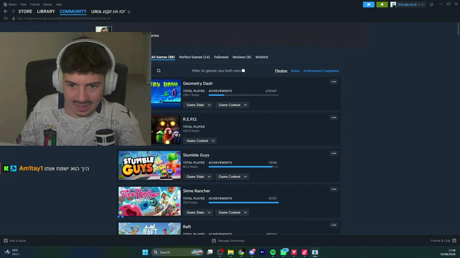The width and height of the screenshot is (460, 258).
Task: Switch to the Followed tab
Action: coord(221,57)
